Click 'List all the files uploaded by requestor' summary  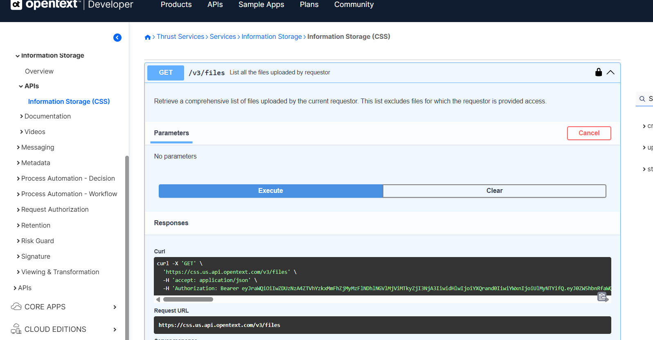280,72
